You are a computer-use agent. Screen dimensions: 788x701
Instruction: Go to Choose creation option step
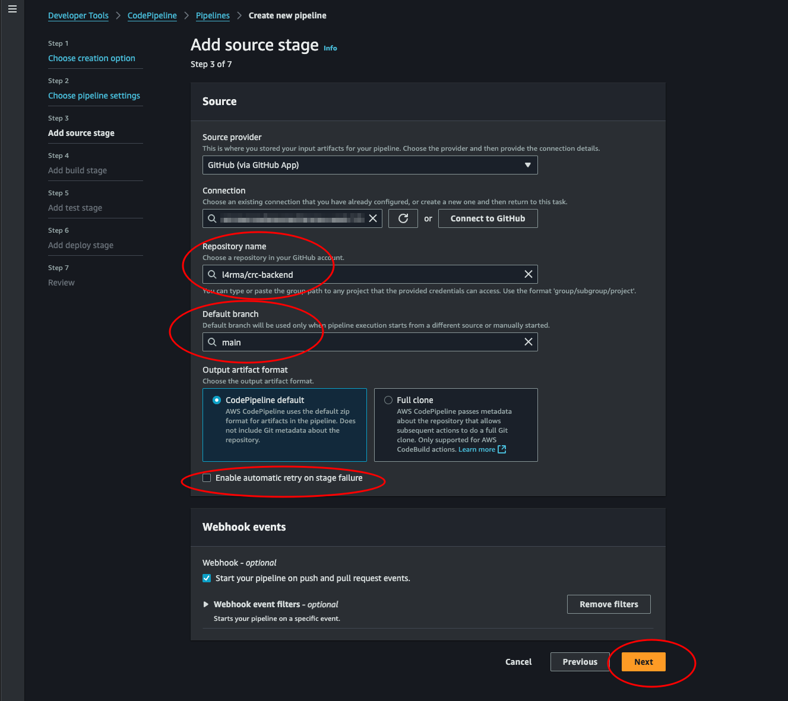pyautogui.click(x=91, y=58)
